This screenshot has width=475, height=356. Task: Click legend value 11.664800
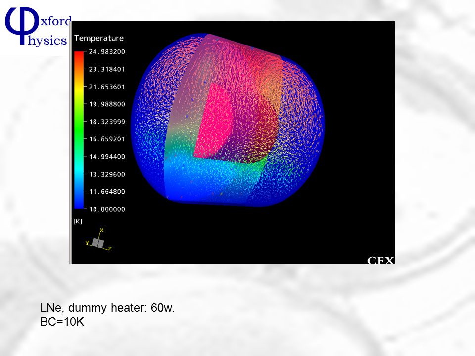(107, 192)
